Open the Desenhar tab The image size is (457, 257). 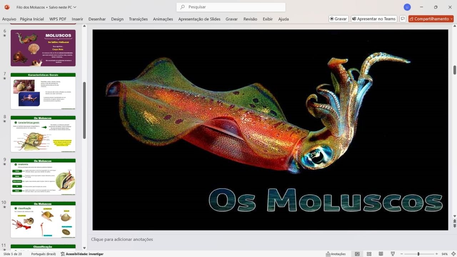point(97,19)
